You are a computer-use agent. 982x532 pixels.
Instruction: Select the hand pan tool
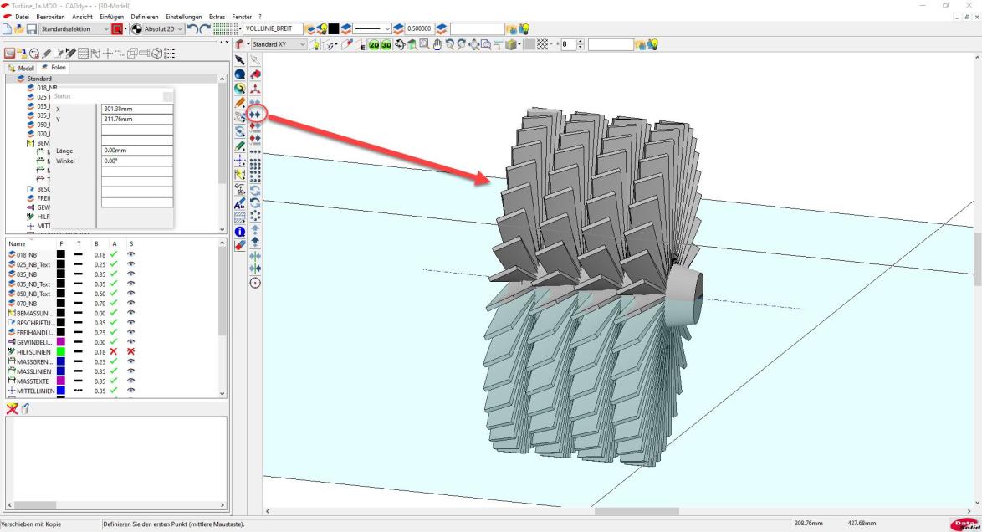point(437,44)
